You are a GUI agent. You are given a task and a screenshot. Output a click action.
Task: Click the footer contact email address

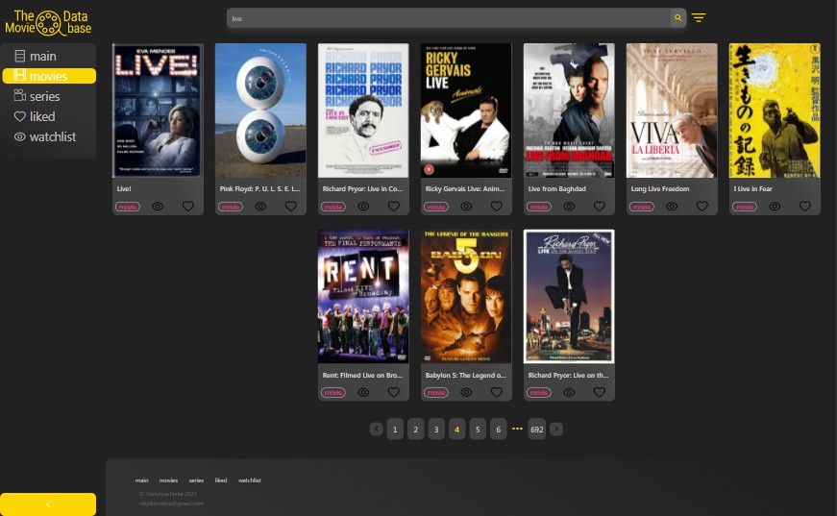(171, 504)
